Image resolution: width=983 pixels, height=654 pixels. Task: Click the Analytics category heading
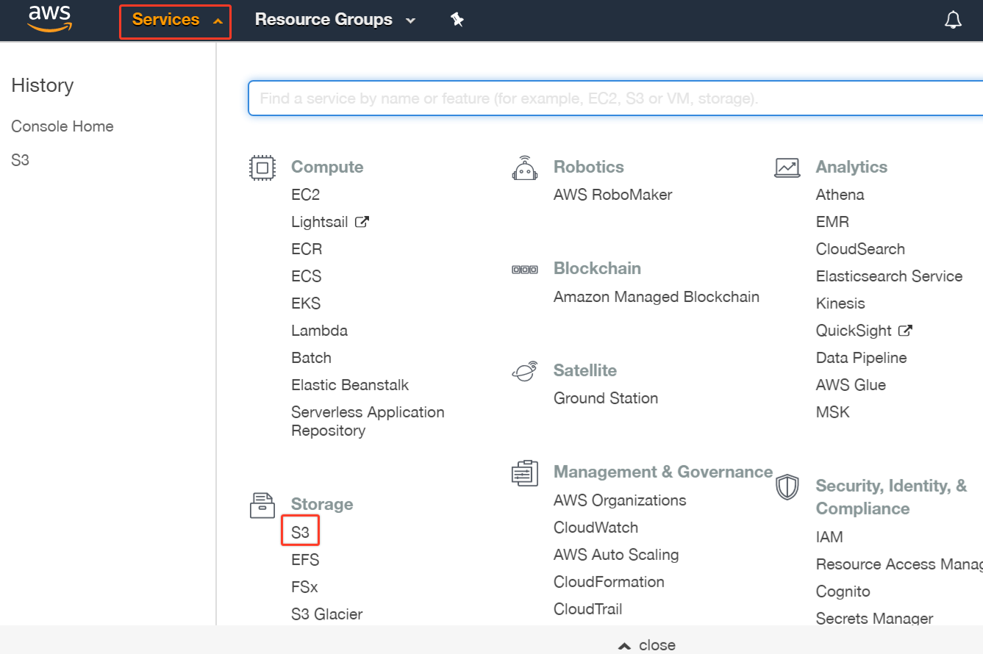tap(851, 167)
